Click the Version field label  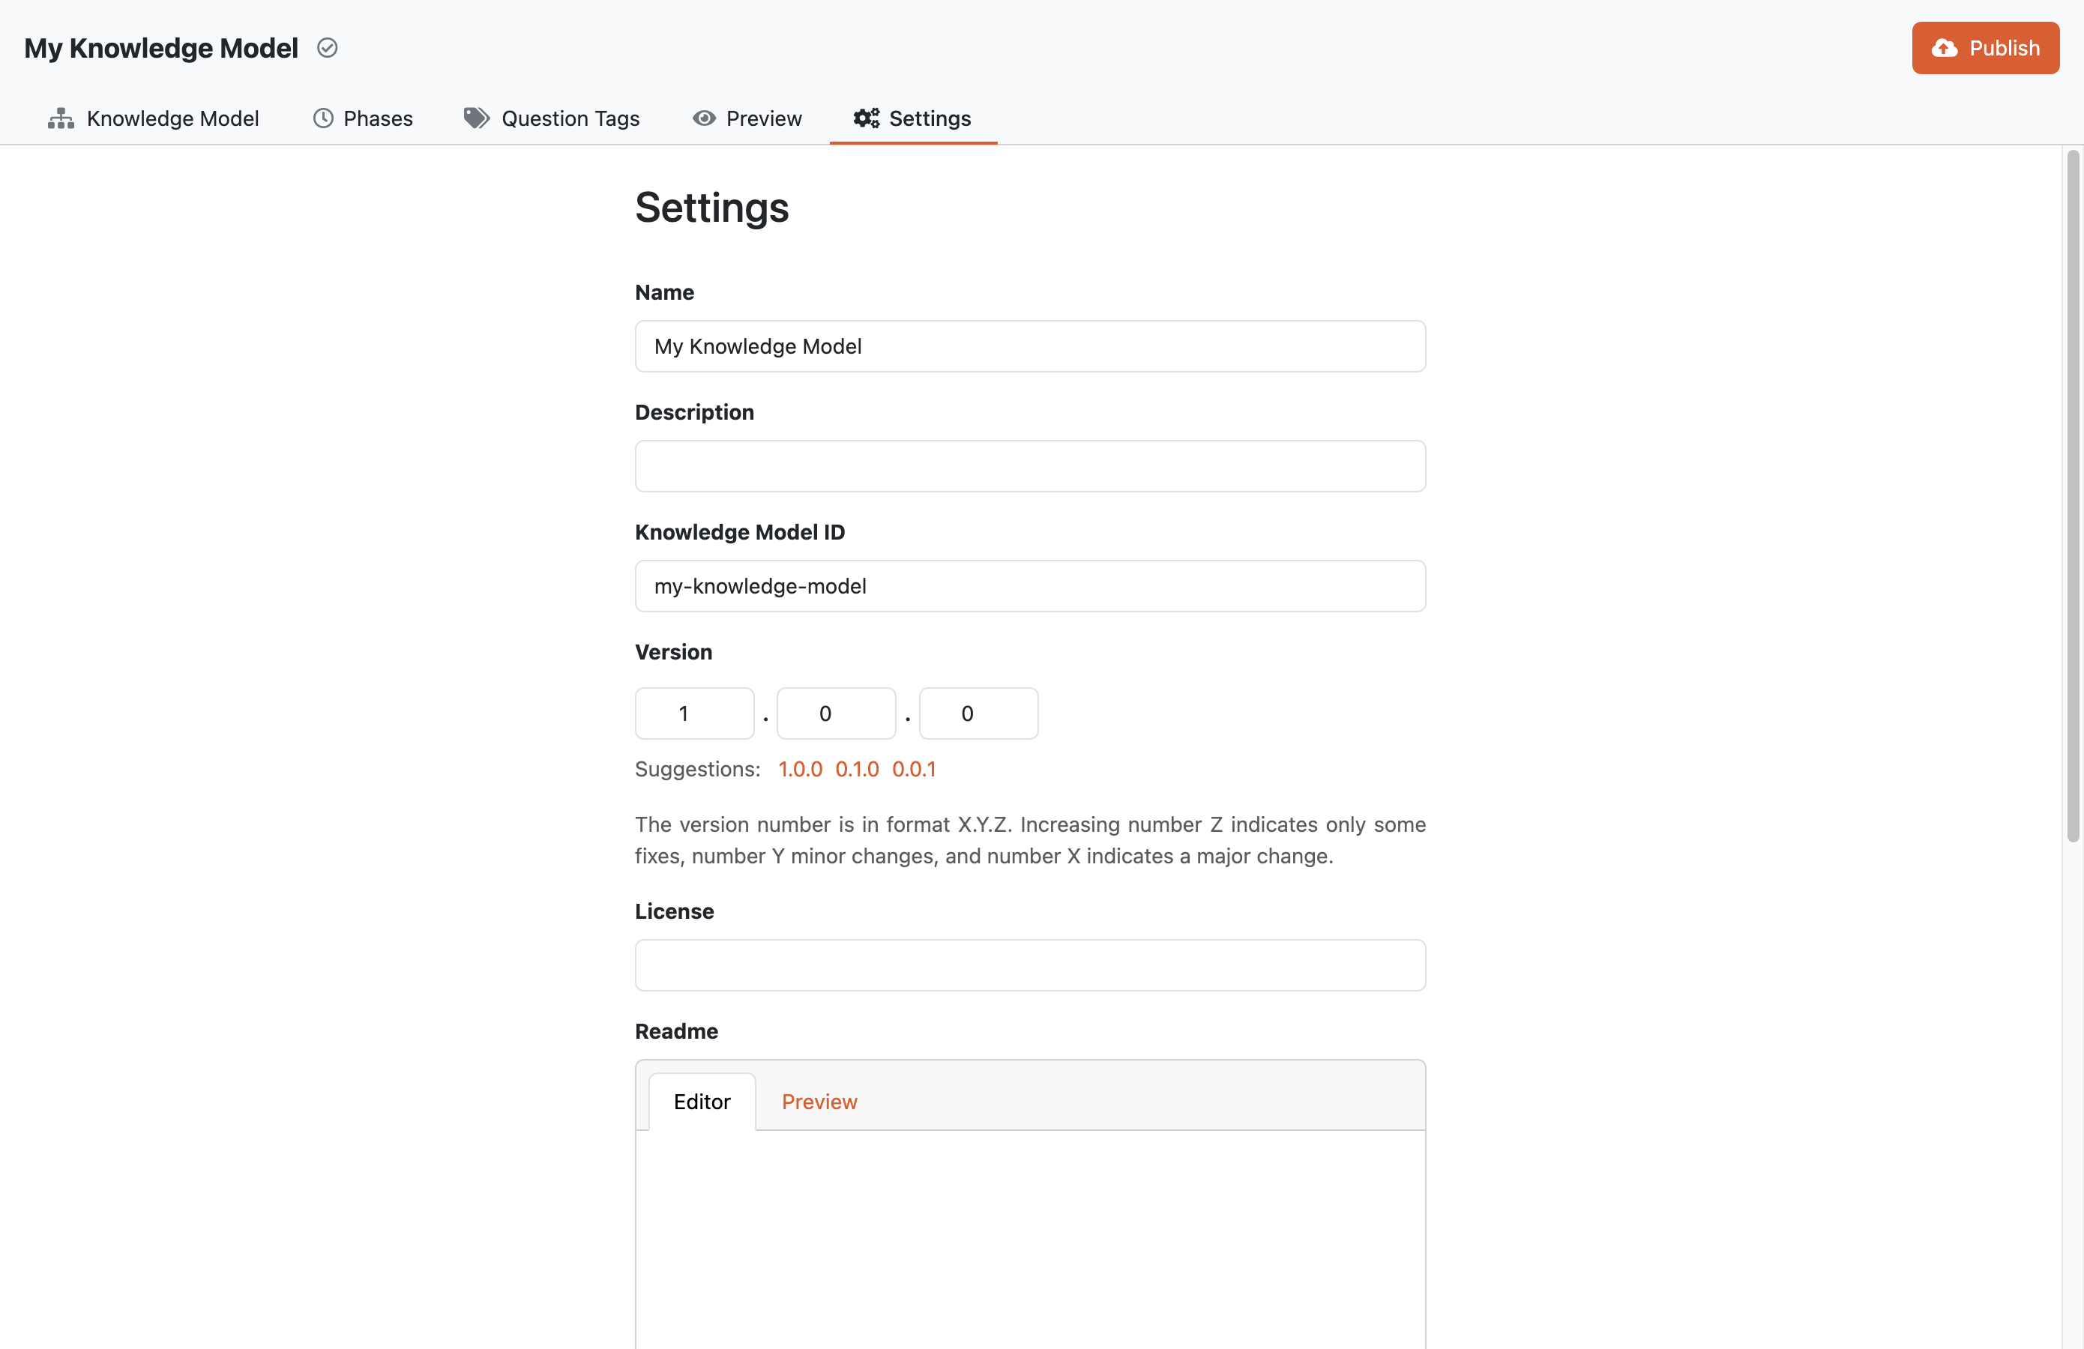(673, 652)
